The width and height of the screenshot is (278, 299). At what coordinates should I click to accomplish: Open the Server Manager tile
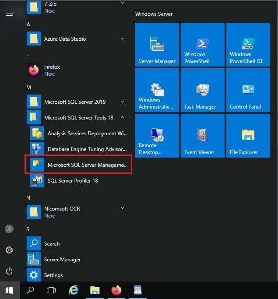pos(157,45)
